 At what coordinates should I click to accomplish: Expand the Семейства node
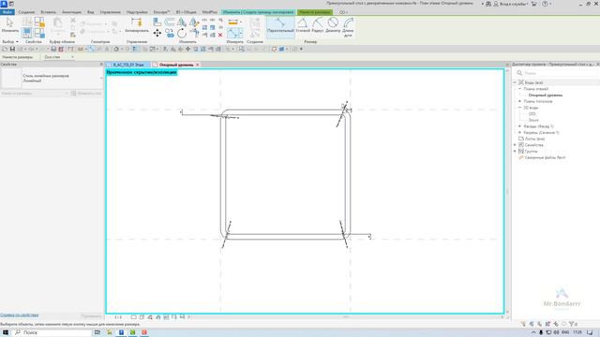[515, 145]
